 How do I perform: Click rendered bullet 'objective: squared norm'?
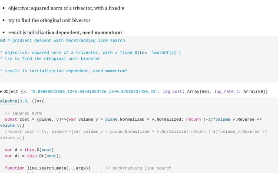(x=66, y=8)
